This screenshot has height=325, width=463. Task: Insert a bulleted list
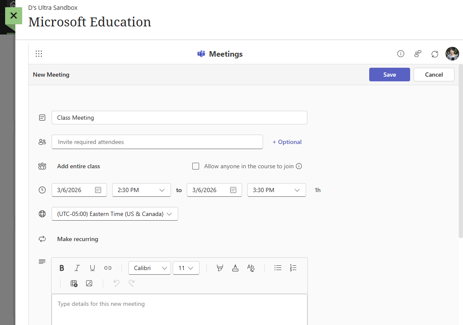click(x=278, y=268)
